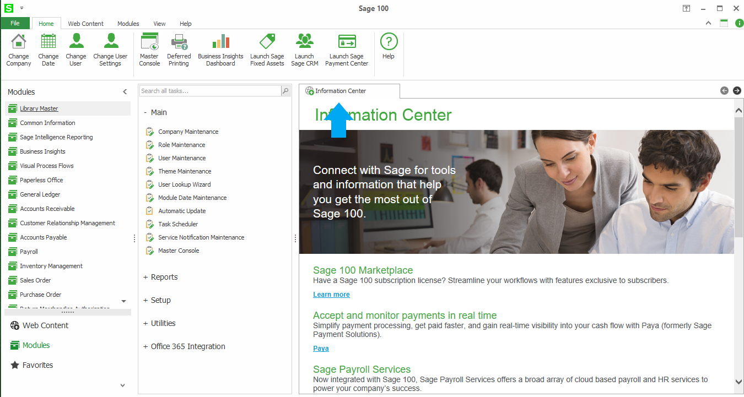Select Inventory Management module
The image size is (744, 397).
pyautogui.click(x=51, y=266)
